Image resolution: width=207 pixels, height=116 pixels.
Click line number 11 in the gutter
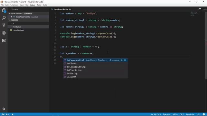pyautogui.click(x=55, y=47)
